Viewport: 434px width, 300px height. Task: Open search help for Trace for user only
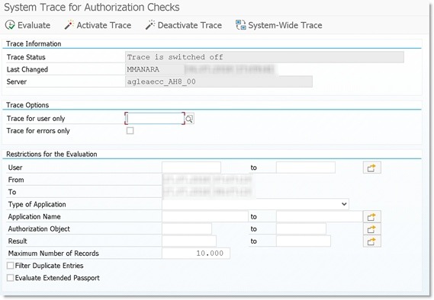(189, 119)
